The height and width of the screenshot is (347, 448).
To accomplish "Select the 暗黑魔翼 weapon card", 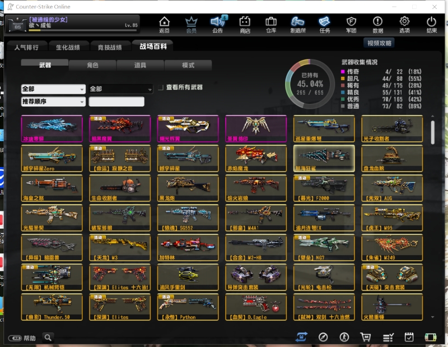I will [x=120, y=129].
